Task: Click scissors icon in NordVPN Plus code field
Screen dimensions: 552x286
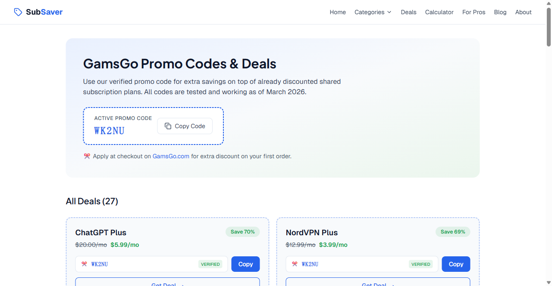Action: click(295, 264)
